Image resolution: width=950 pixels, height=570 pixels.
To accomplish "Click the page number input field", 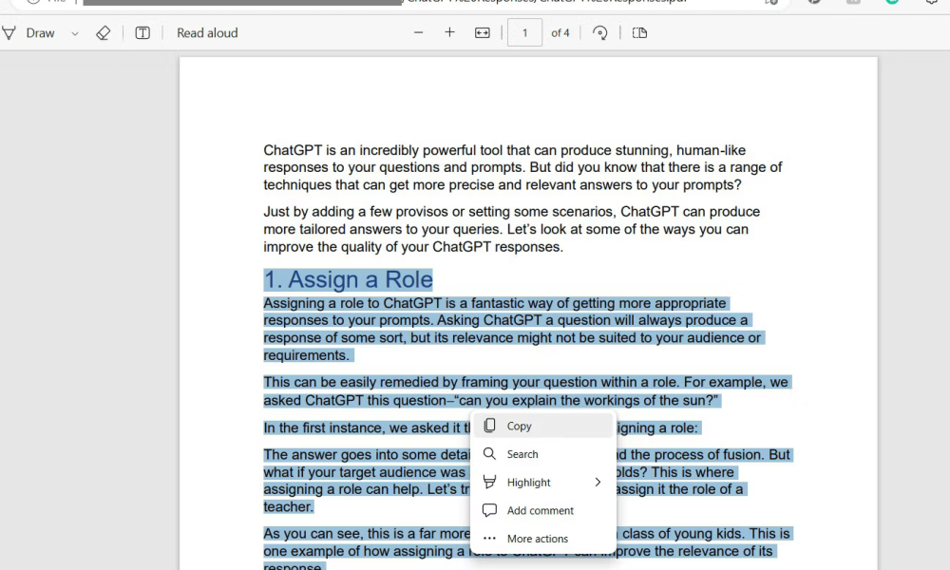I will click(524, 32).
